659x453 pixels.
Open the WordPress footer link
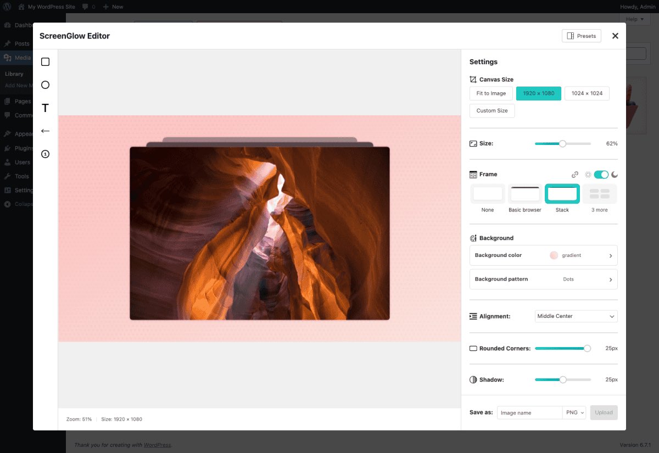tap(157, 445)
